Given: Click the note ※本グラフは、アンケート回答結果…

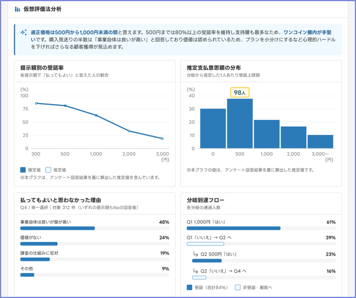Looking at the screenshot, I should tap(90, 177).
